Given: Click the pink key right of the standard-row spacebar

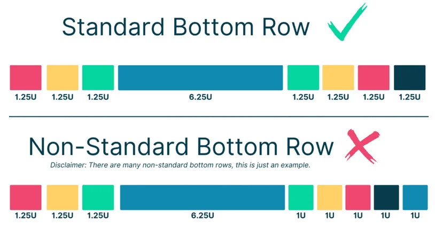Looking at the screenshot, I should point(374,77).
